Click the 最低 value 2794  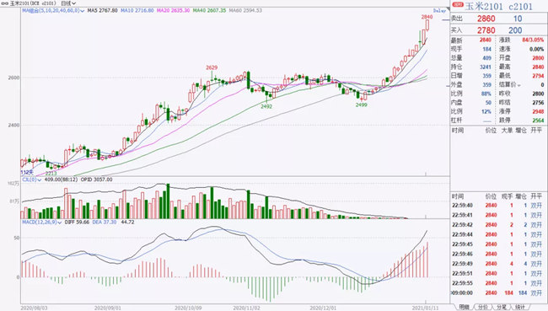[538, 76]
